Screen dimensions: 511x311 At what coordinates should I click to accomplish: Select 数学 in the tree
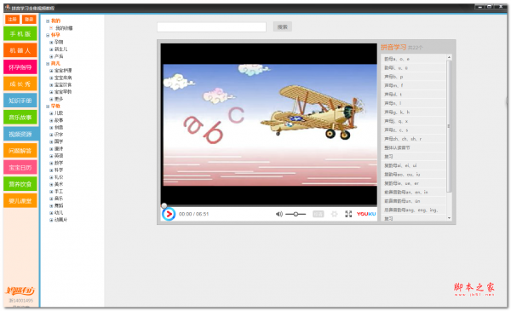59,163
